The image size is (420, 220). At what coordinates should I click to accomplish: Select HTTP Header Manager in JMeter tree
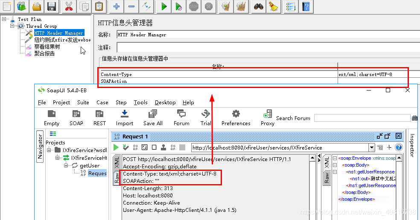58,33
